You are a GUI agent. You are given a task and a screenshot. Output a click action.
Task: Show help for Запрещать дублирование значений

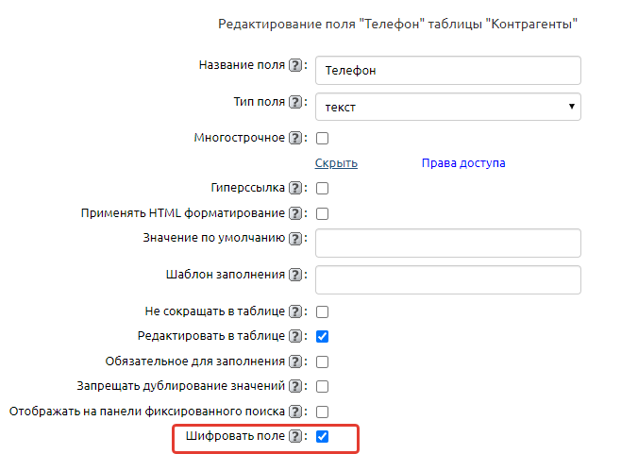(x=295, y=386)
